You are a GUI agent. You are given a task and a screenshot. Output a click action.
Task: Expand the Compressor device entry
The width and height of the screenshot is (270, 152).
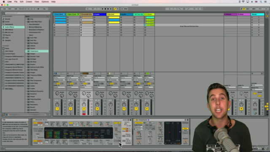[x=26, y=51]
